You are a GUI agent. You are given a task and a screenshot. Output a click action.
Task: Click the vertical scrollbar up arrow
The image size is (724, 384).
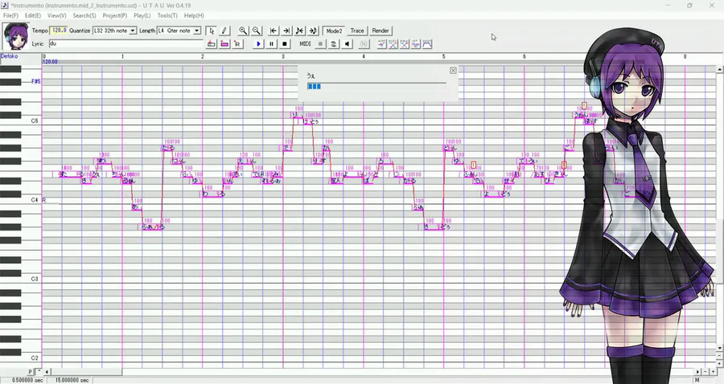[x=720, y=69]
